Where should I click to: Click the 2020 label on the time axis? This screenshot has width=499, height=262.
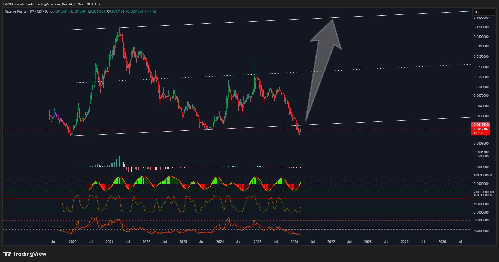[73, 242]
